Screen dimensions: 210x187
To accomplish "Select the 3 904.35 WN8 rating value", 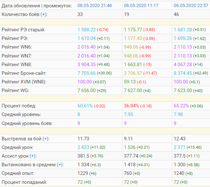I will coord(87,64).
